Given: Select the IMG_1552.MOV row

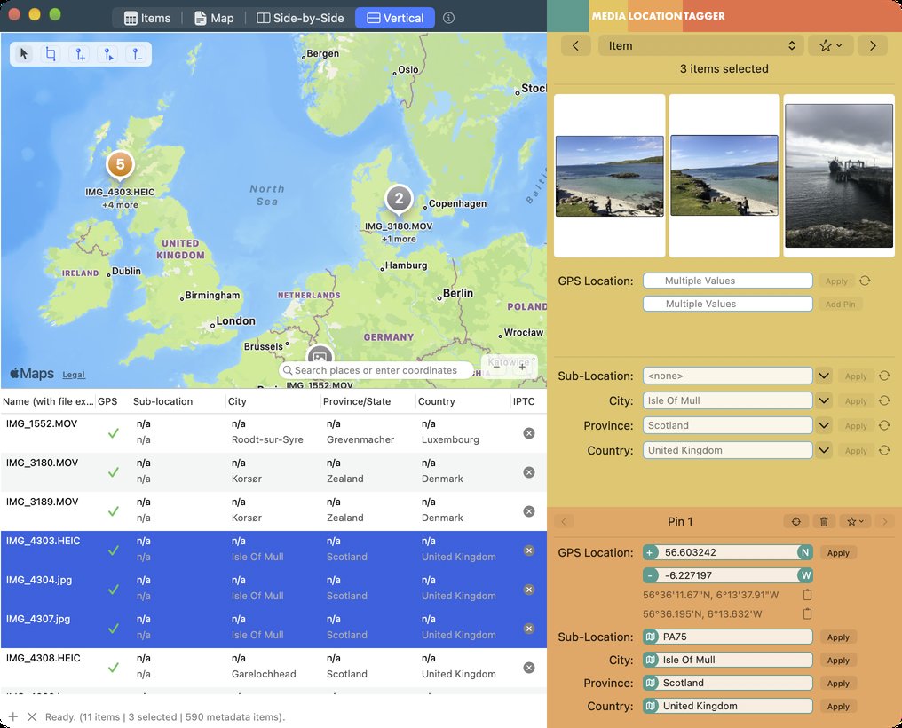Looking at the screenshot, I should 273,433.
